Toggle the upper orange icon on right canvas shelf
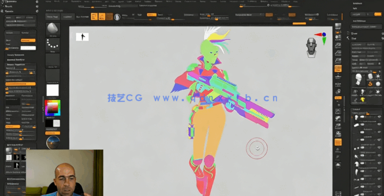Viewport: 384px width, 196px height. [x=338, y=68]
